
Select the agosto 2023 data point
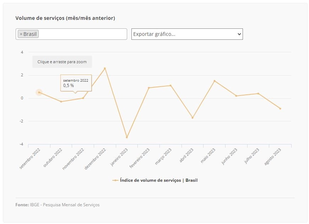coord(280,109)
